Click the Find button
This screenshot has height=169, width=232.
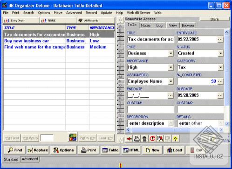tap(14, 150)
